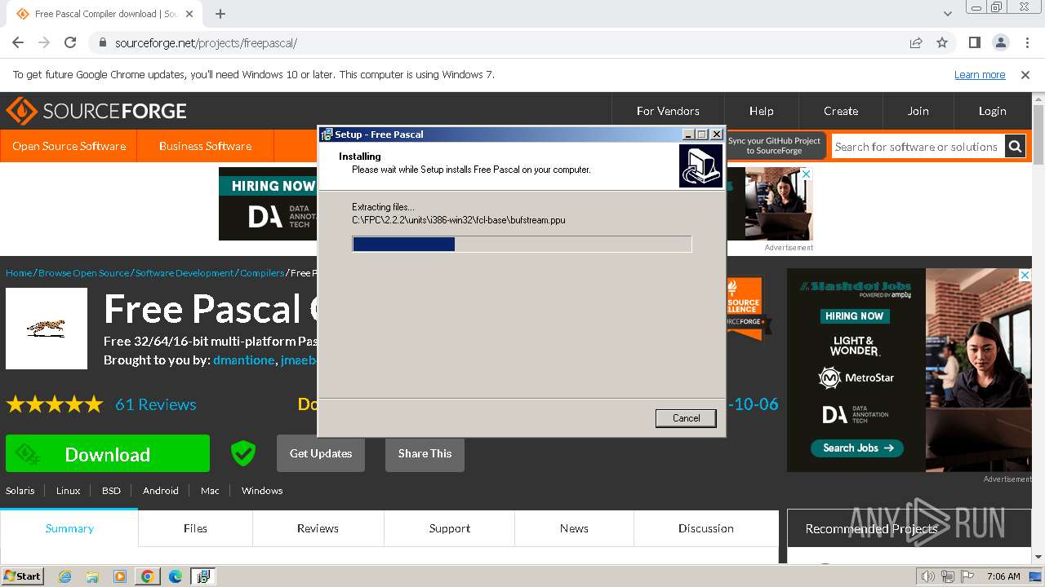This screenshot has width=1045, height=587.
Task: Follow the Browse Open Source breadcrumb
Action: coord(83,273)
